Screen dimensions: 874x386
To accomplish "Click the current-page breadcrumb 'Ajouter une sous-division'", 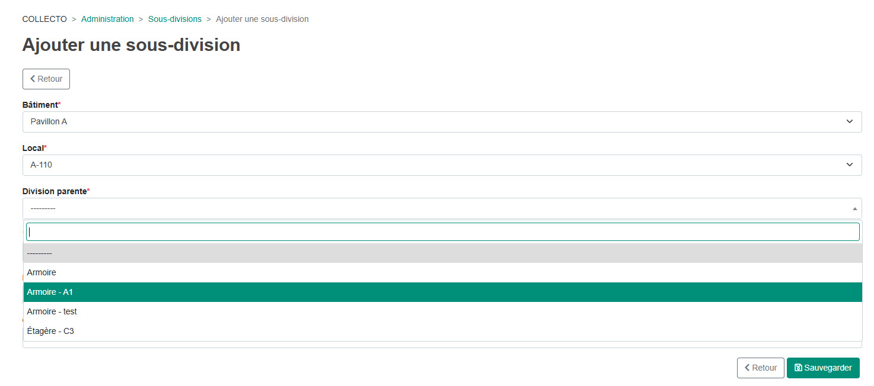I will [x=262, y=19].
